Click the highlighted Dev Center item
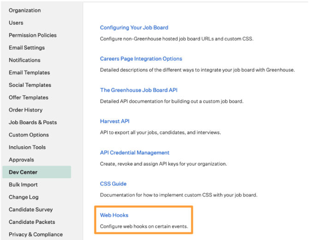The height and width of the screenshot is (240, 309). (36, 172)
